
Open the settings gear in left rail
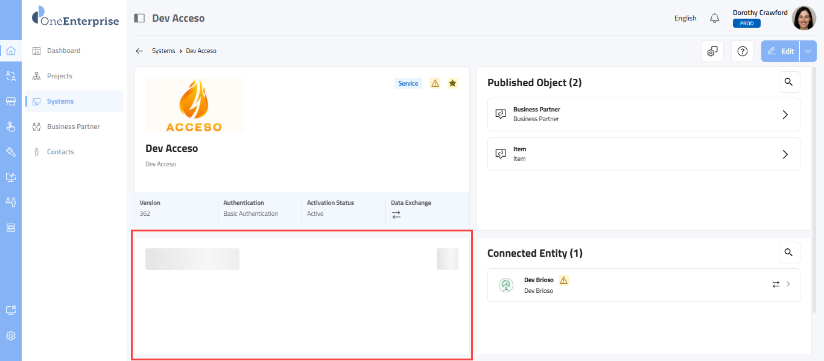11,336
